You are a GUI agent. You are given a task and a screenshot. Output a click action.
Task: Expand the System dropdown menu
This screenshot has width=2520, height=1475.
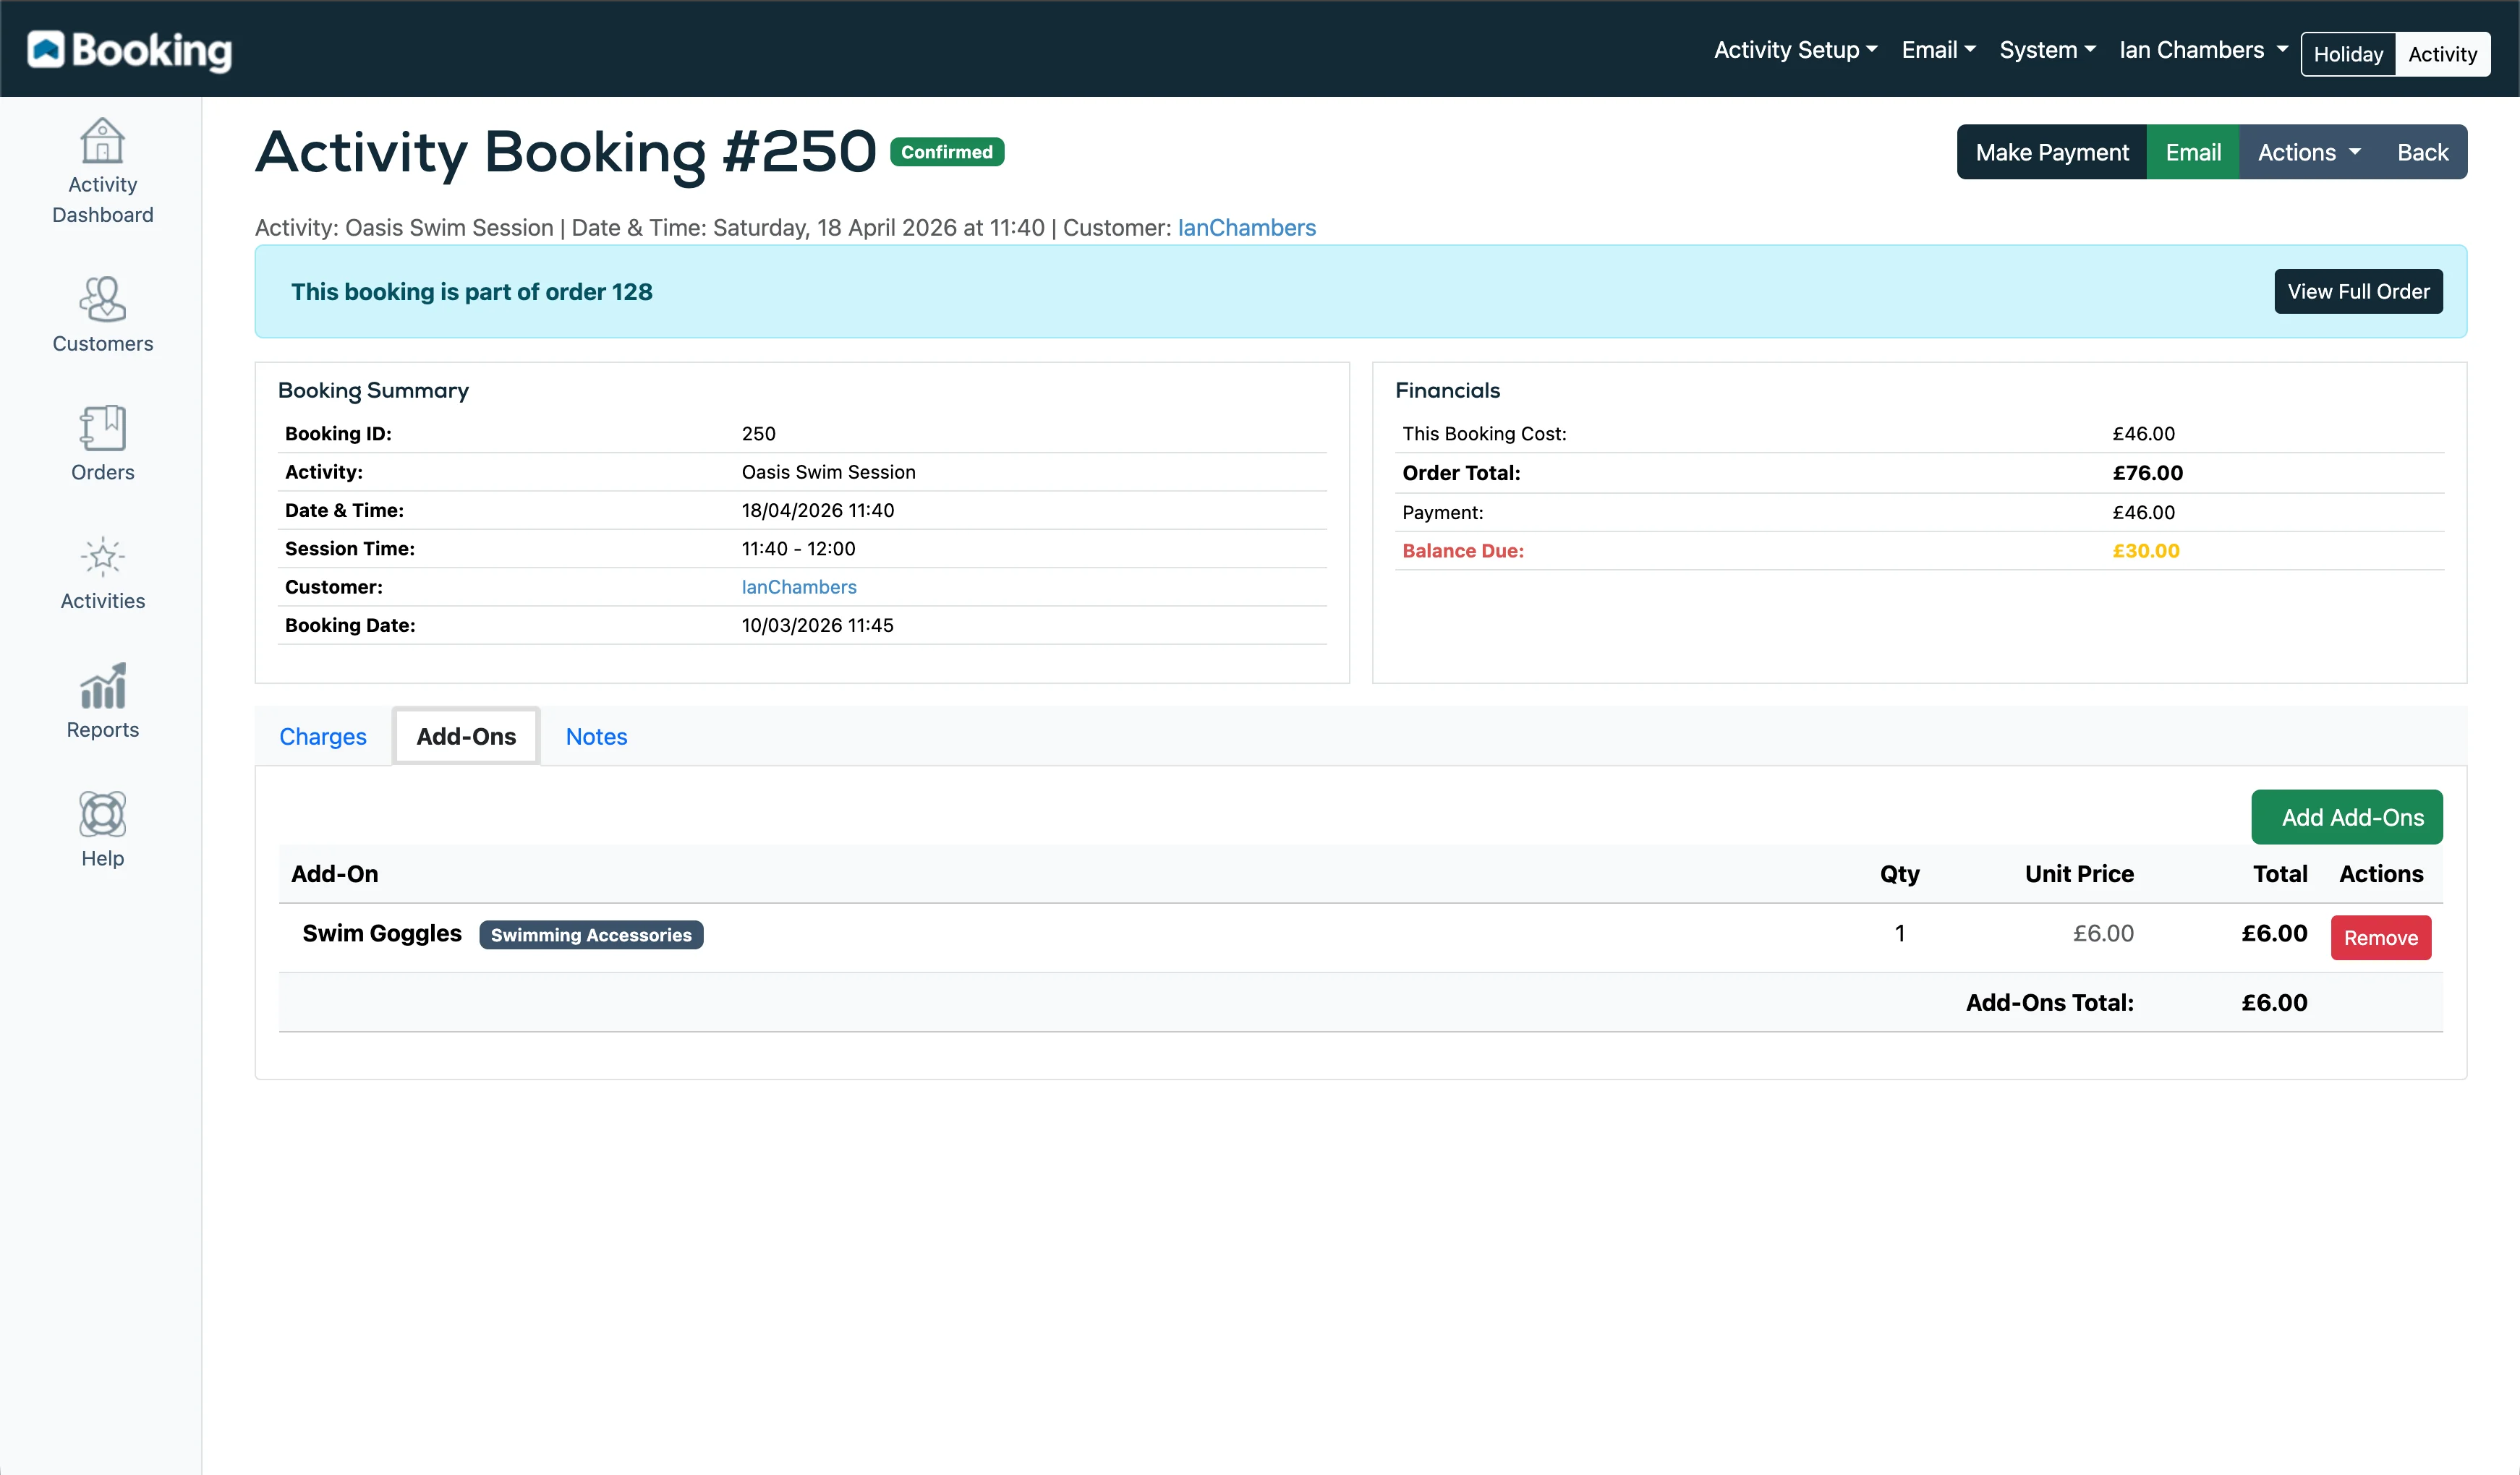point(2047,50)
